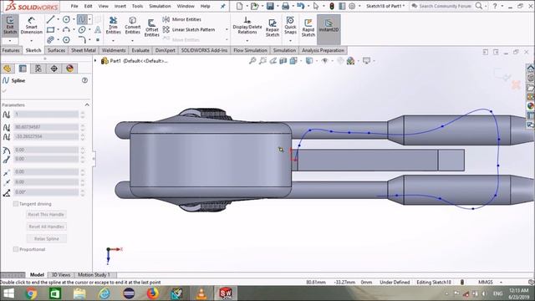Click the Trim Entities tool
The height and width of the screenshot is (301, 535).
pyautogui.click(x=114, y=25)
